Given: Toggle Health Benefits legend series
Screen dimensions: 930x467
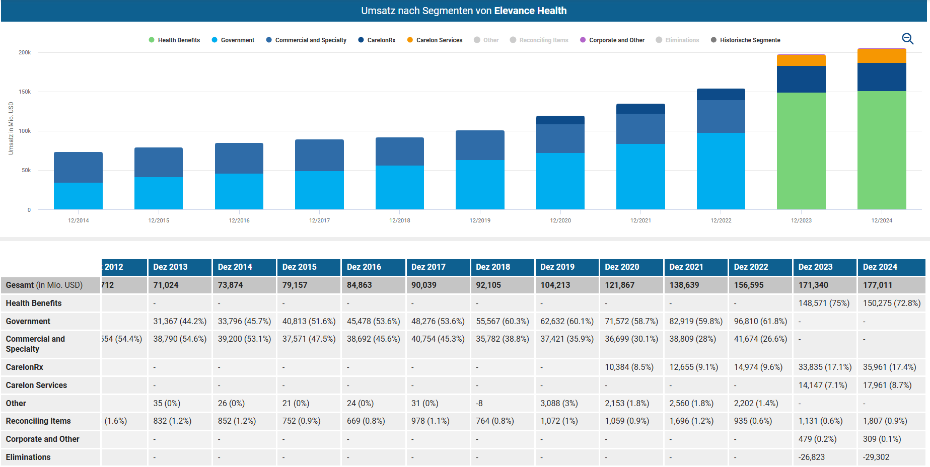Looking at the screenshot, I should (x=178, y=40).
